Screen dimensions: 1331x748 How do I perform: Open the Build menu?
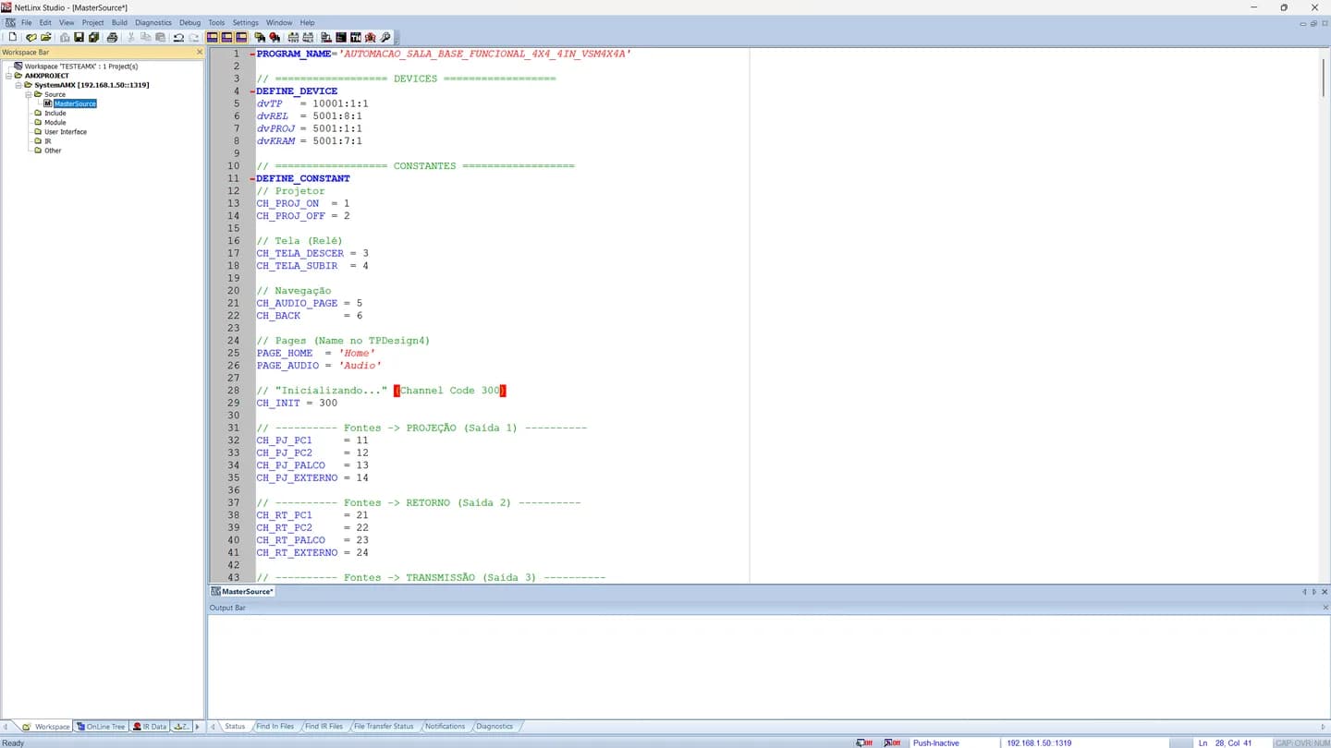click(119, 22)
